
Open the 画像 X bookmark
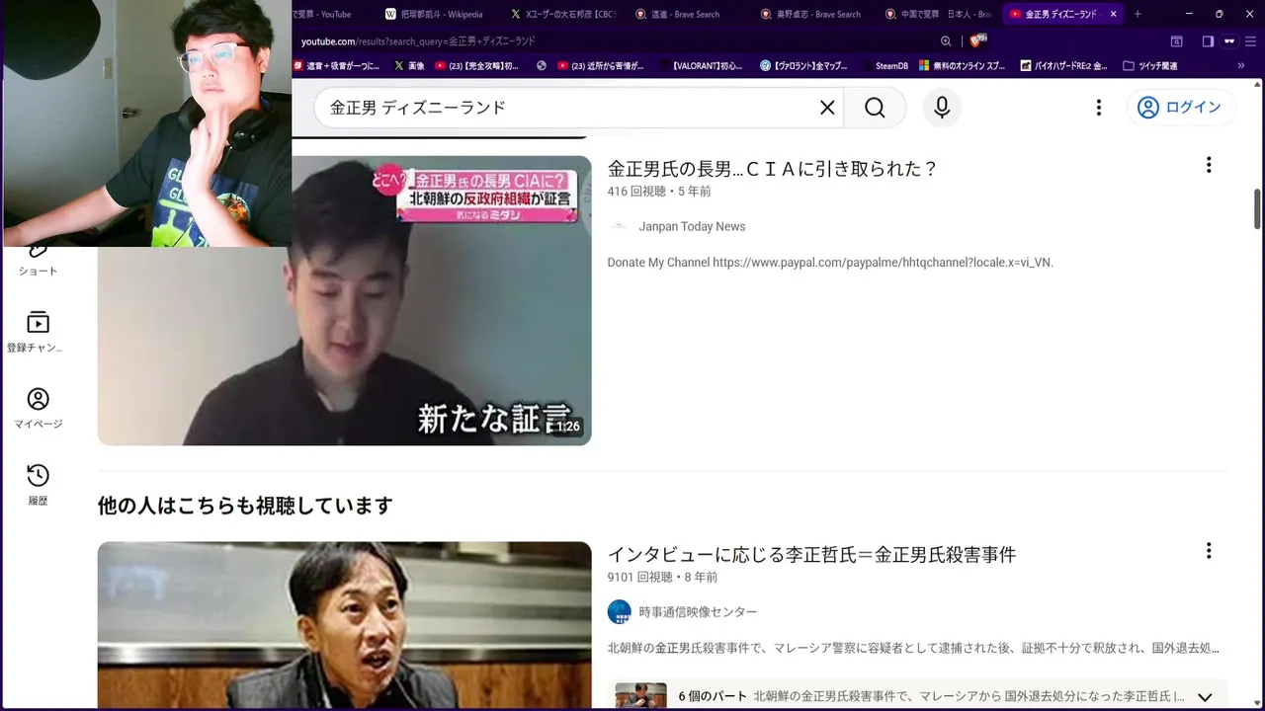pos(409,66)
